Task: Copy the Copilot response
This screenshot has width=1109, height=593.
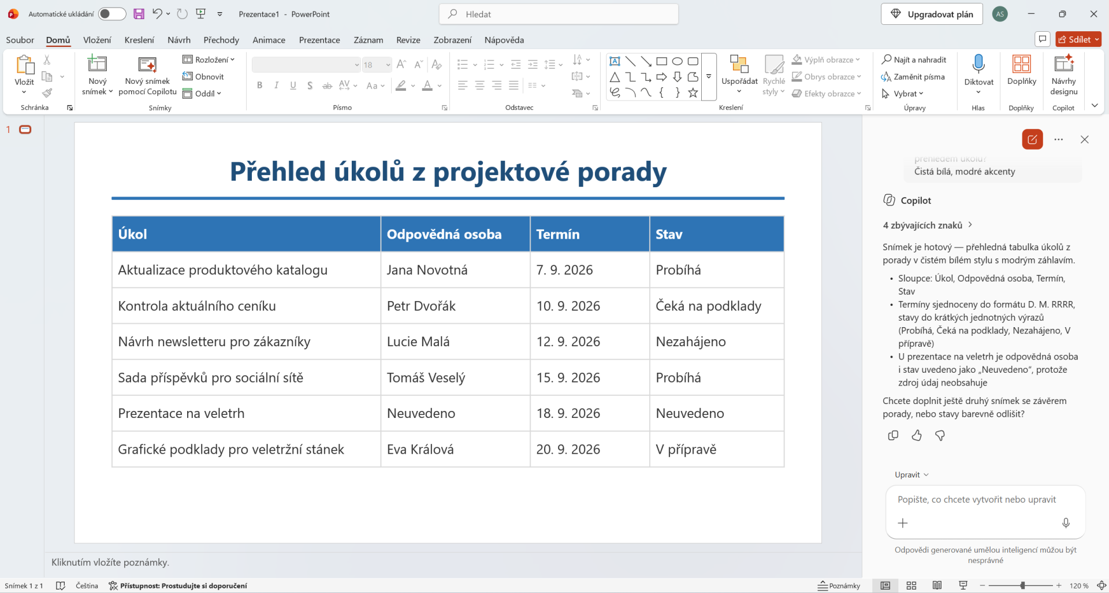Action: [893, 436]
